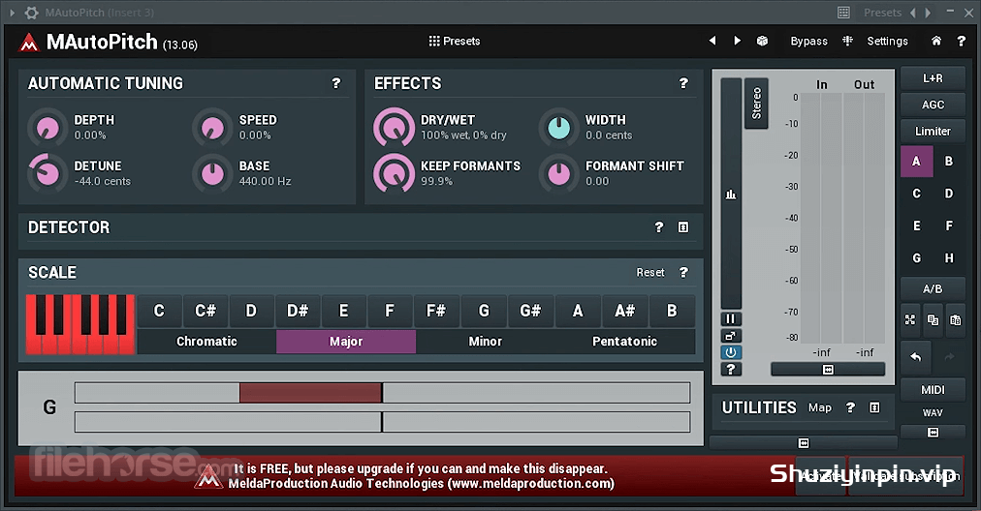981x511 pixels.
Task: Click the FORMANT SHIFT knob
Action: pyautogui.click(x=558, y=173)
